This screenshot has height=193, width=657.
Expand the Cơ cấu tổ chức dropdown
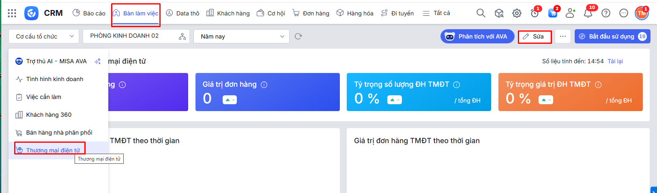click(x=44, y=36)
